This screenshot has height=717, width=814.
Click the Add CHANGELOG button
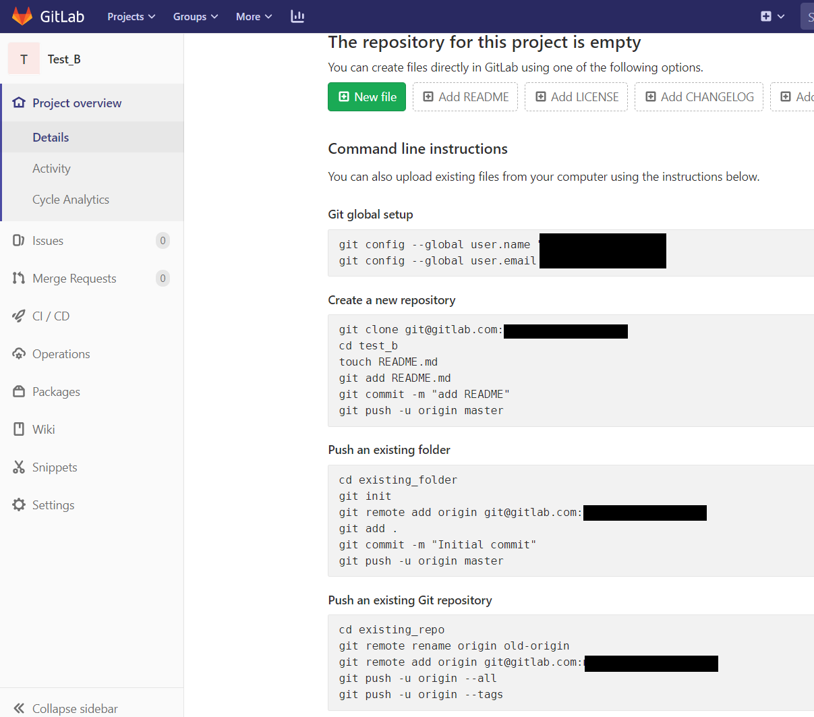(x=699, y=97)
